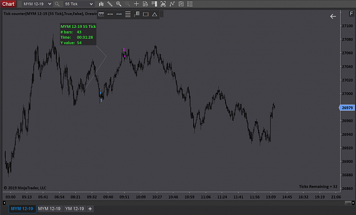This screenshot has width=356, height=215.
Task: Click the F button above price axis
Action: pos(351,14)
